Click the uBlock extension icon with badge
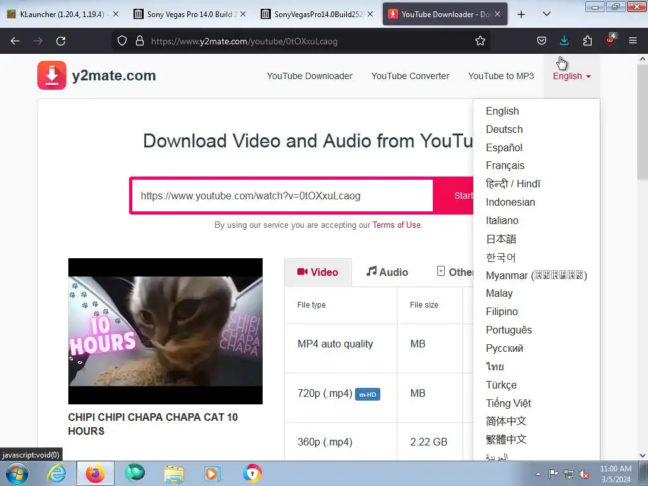This screenshot has height=486, width=648. pyautogui.click(x=611, y=40)
